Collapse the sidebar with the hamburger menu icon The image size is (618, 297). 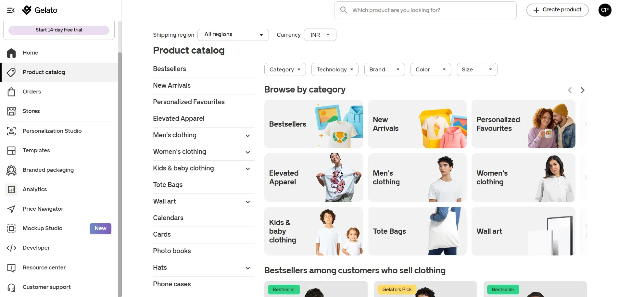click(11, 10)
